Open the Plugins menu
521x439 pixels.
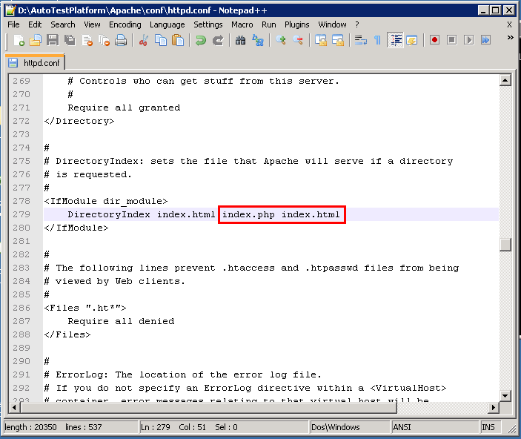[297, 24]
